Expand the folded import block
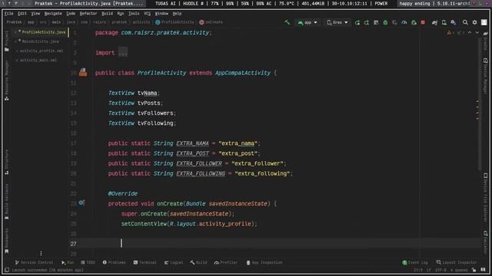492x276 pixels. click(123, 53)
